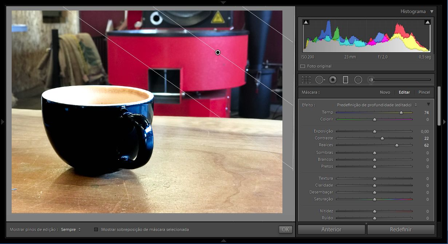Select the Crop Overlay tool

coord(306,80)
